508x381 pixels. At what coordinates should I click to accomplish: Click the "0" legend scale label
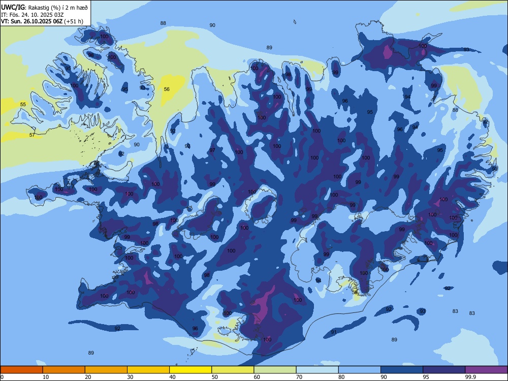coord(2,377)
